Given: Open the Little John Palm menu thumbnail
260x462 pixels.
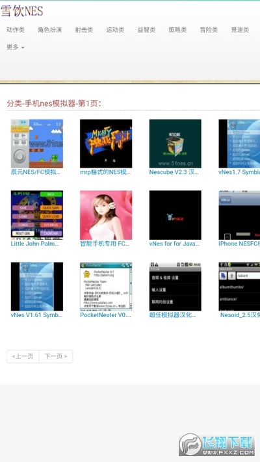Looking at the screenshot, I should coord(37,215).
